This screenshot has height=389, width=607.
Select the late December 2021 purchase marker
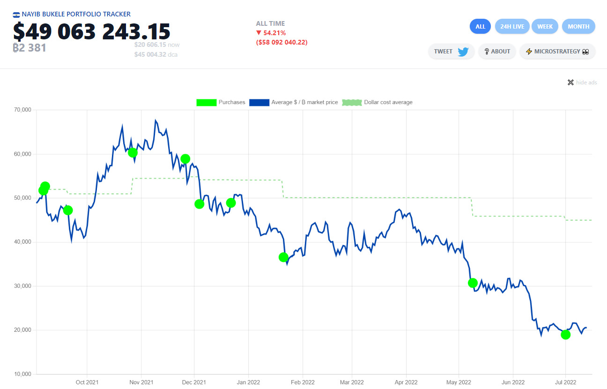[x=230, y=203]
